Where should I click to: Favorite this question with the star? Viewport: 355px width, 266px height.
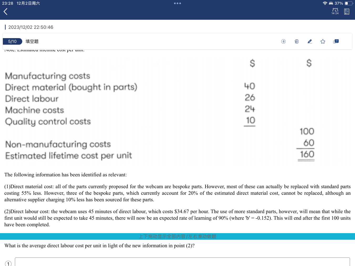pos(323,41)
